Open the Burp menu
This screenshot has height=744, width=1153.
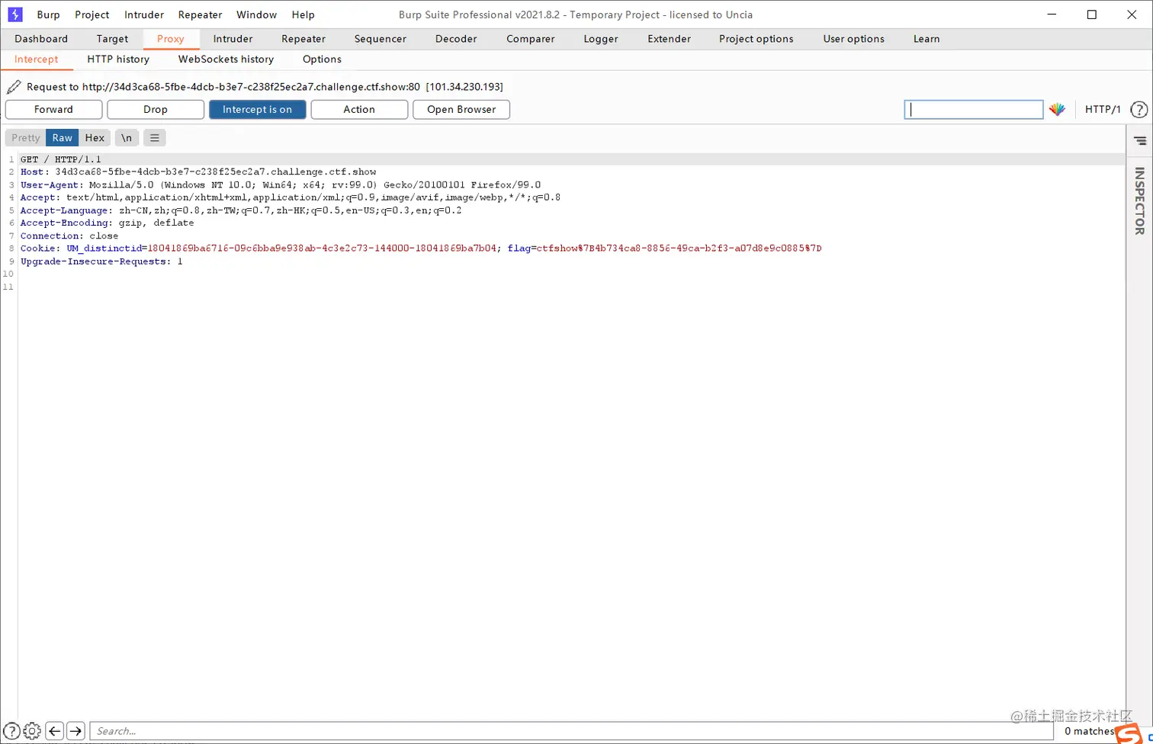coord(48,14)
